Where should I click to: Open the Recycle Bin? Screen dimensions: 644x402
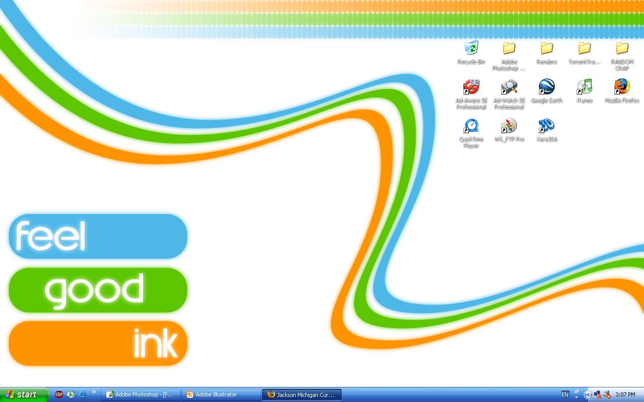pos(471,49)
